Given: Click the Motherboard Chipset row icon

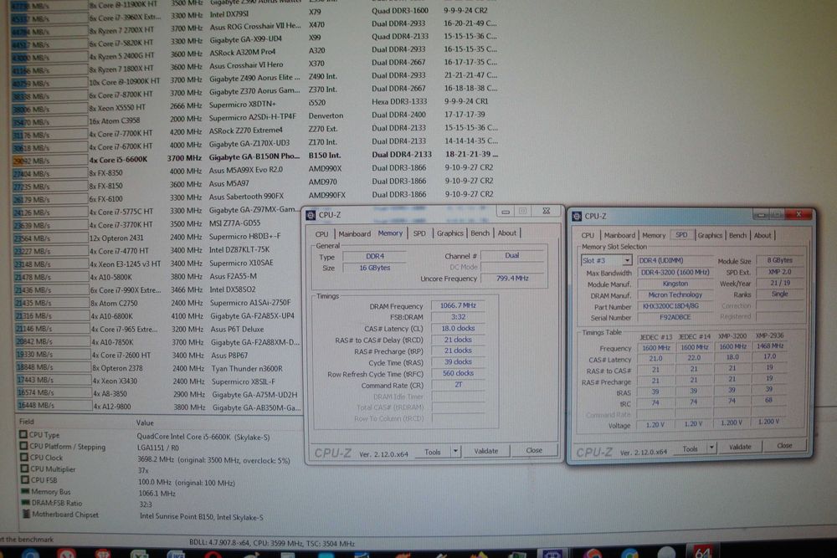Looking at the screenshot, I should (x=26, y=514).
